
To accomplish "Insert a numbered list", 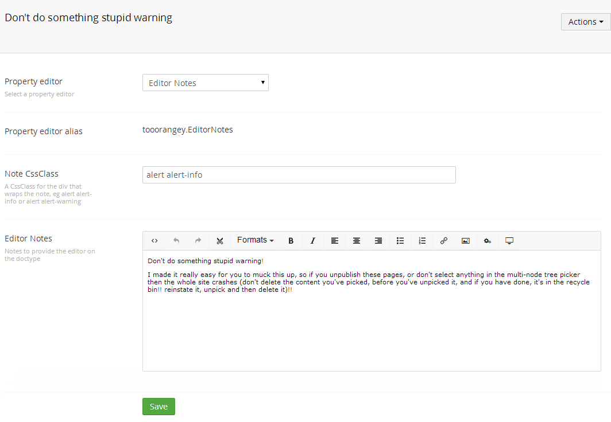I will click(x=422, y=241).
